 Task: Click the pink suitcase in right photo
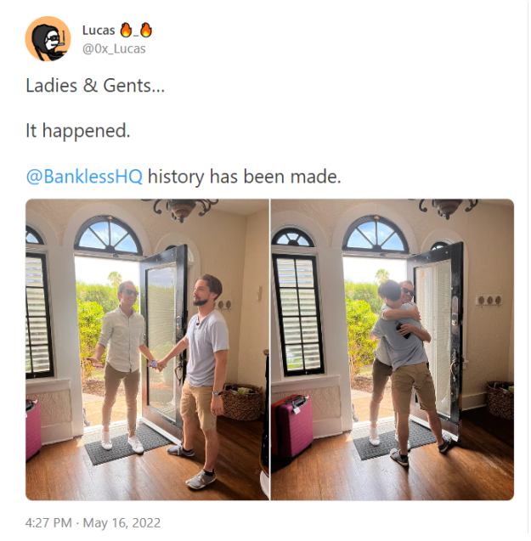[291, 425]
